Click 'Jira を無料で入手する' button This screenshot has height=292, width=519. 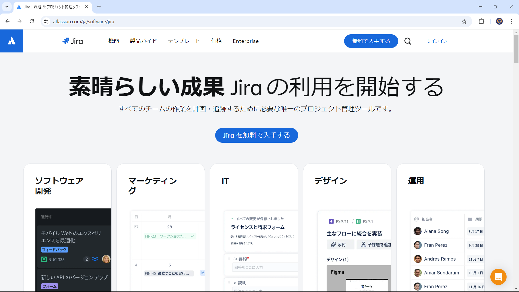[x=256, y=135]
